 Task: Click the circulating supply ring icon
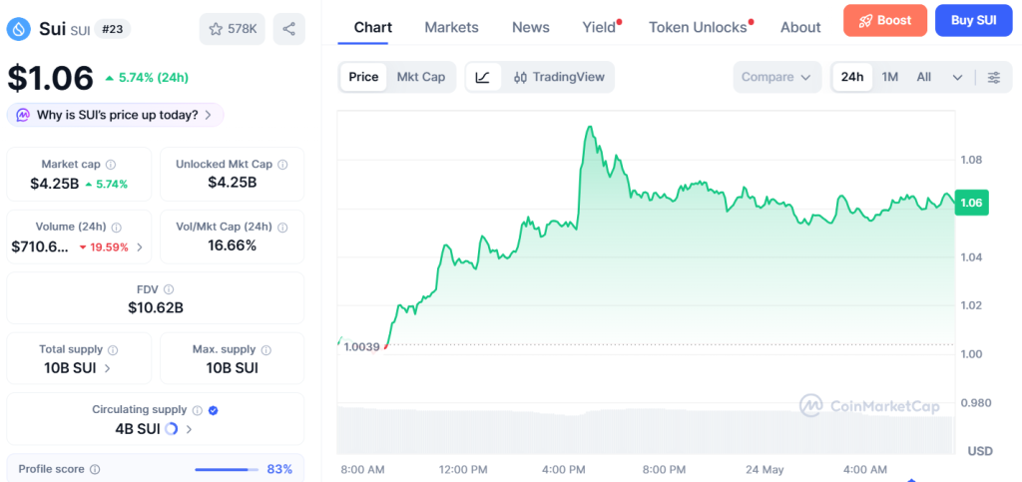pos(172,428)
